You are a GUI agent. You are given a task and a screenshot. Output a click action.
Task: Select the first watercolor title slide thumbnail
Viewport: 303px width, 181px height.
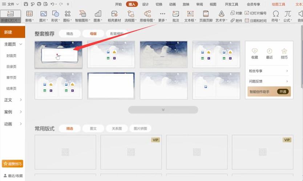pos(58,54)
